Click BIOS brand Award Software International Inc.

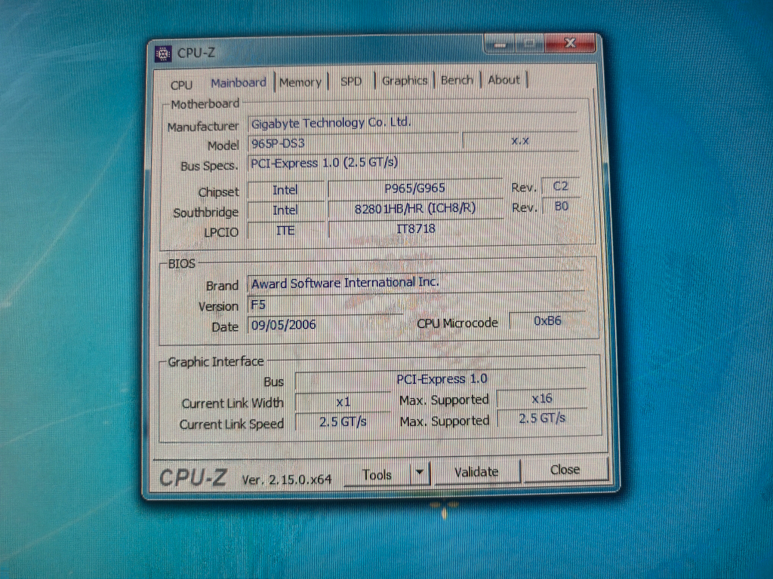(415, 282)
